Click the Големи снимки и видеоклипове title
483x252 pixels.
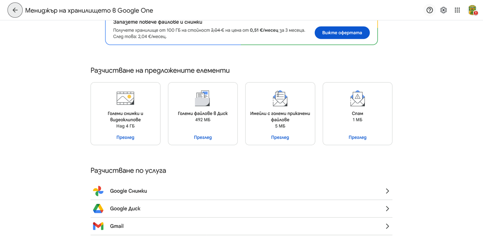coord(125,117)
